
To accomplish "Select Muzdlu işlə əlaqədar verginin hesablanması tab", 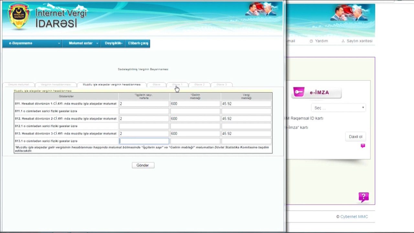I will pos(112,85).
